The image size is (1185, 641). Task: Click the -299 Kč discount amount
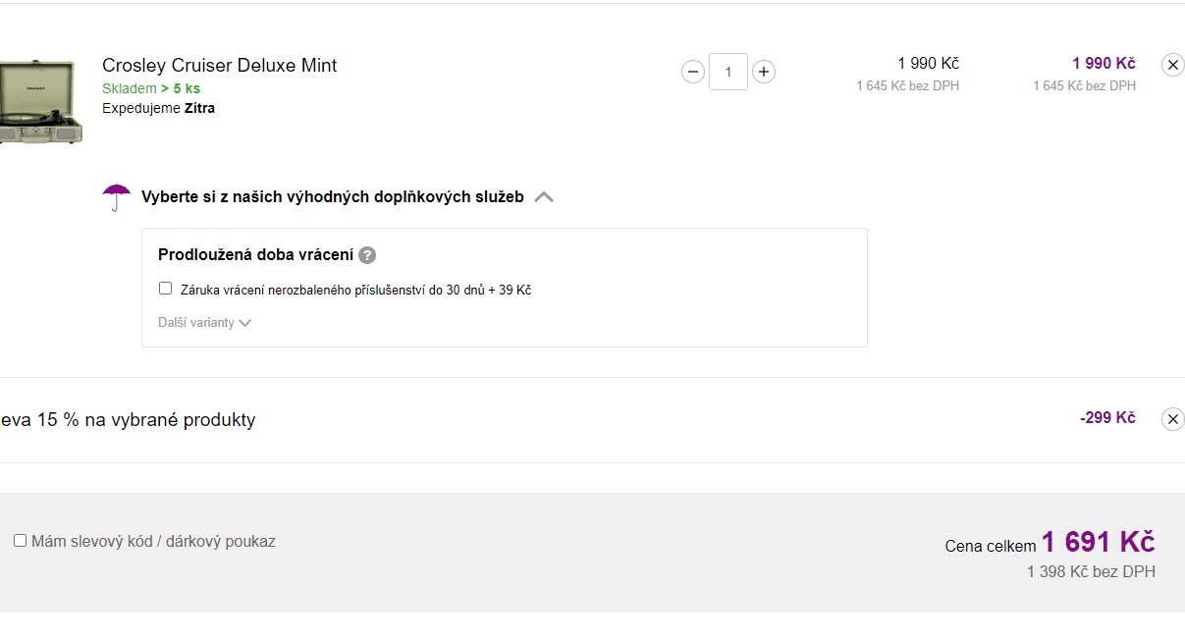pos(1107,418)
